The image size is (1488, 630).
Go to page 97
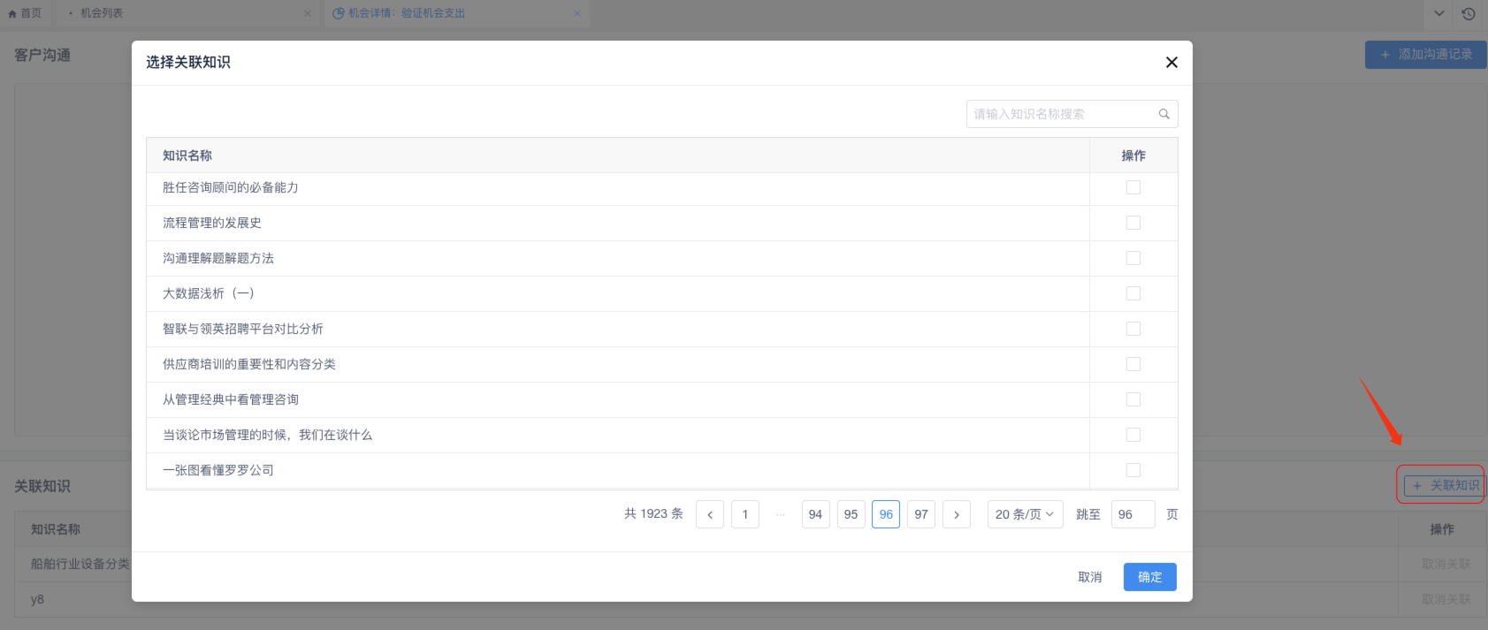pyautogui.click(x=921, y=514)
